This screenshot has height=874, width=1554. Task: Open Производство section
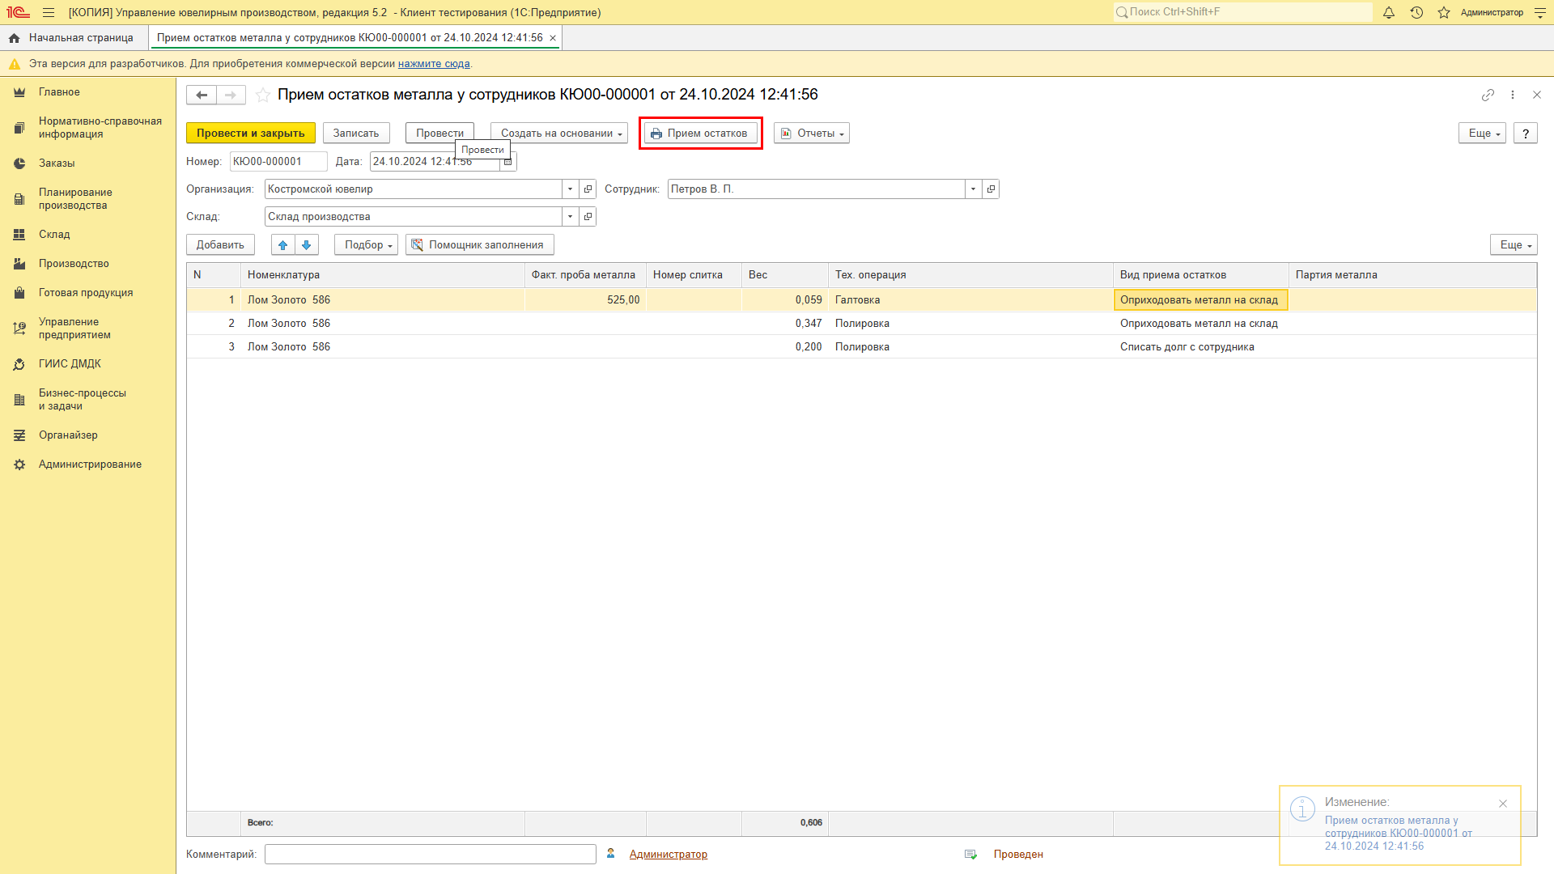pyautogui.click(x=74, y=264)
